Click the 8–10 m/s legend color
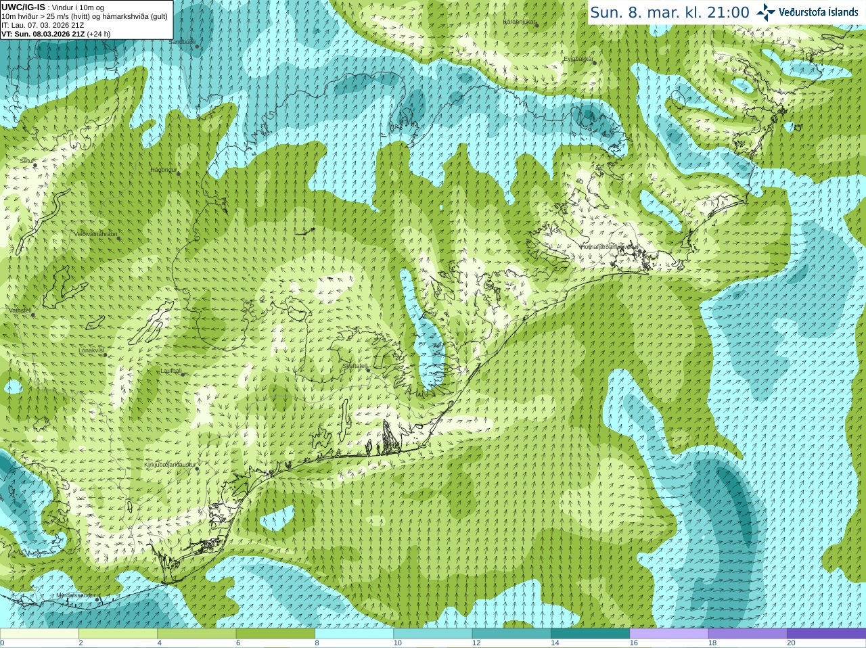This screenshot has height=648, width=866. [x=354, y=634]
